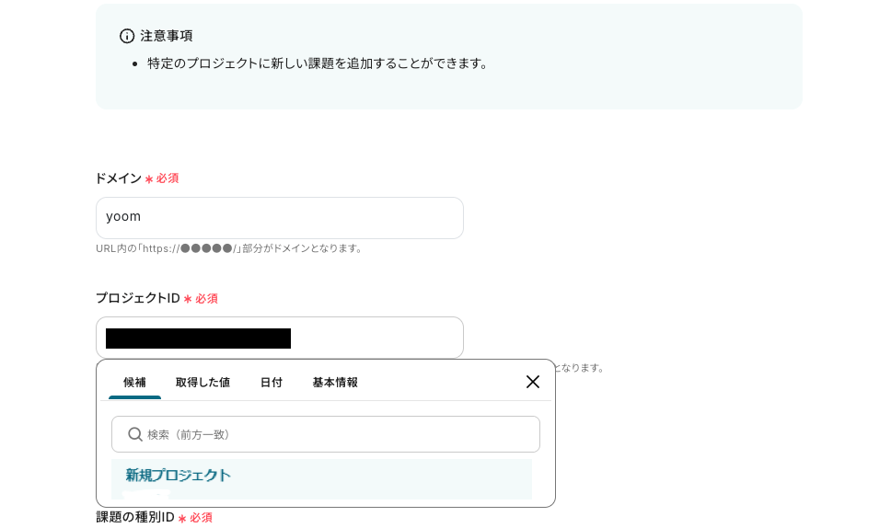Image resolution: width=891 pixels, height=528 pixels.
Task: Click the red asterisk beside プロジェクトID
Action: point(188,299)
